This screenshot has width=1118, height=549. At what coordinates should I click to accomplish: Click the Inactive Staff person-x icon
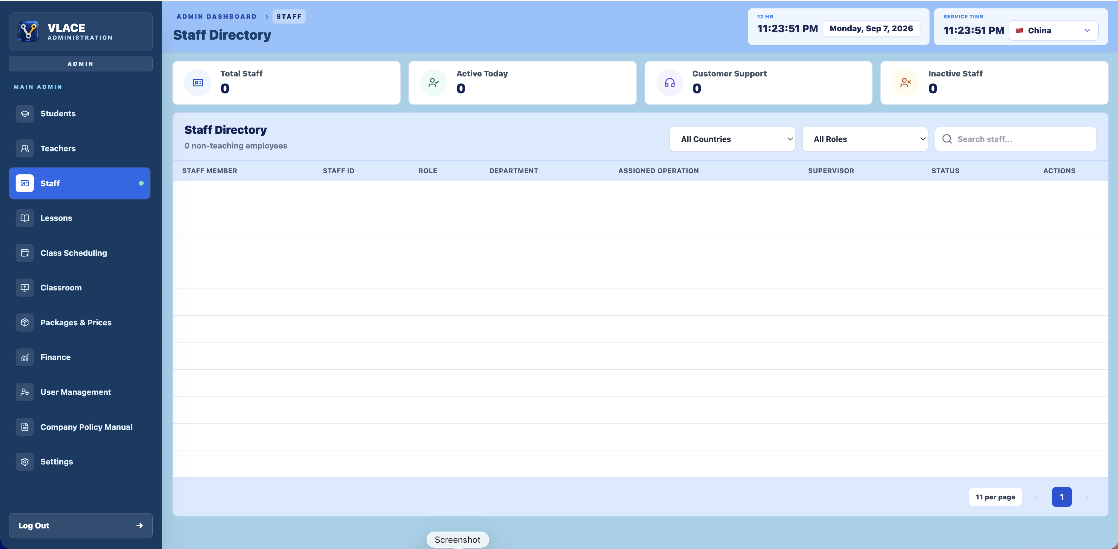906,83
